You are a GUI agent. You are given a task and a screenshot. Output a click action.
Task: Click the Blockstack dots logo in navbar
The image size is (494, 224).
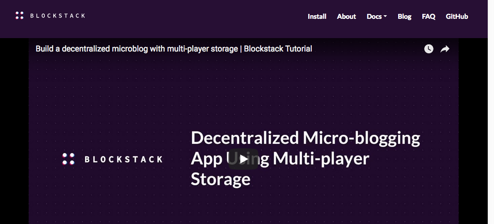click(19, 16)
